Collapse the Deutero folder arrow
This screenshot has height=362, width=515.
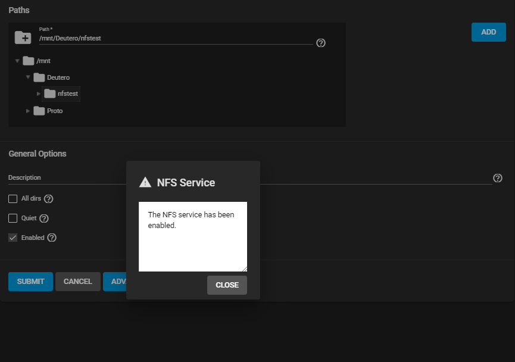point(28,77)
